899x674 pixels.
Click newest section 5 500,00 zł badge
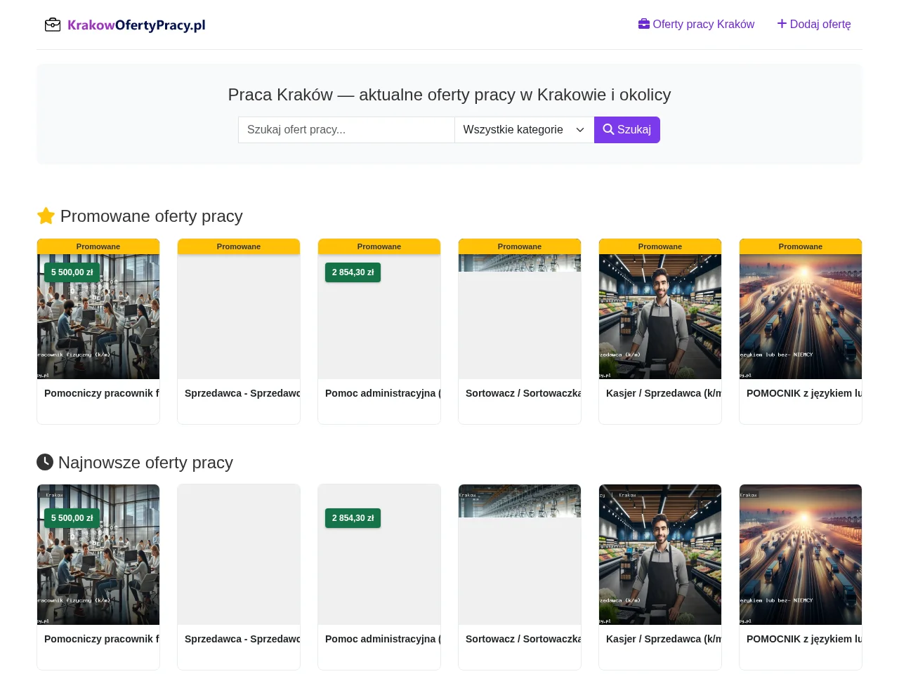[72, 518]
